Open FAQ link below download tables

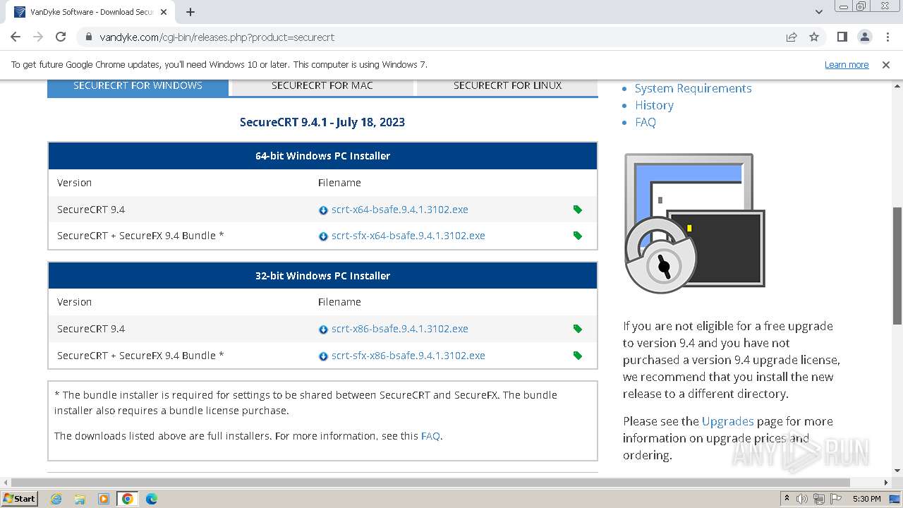point(430,436)
